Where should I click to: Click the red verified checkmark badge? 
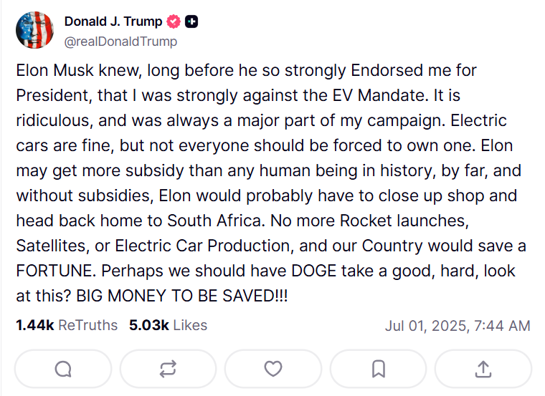[174, 21]
